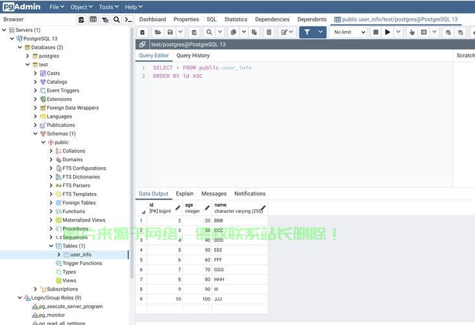Viewport: 475px width, 325px height.
Task: Click the Search Objects magnifier in Browser header
Action: 117,19
